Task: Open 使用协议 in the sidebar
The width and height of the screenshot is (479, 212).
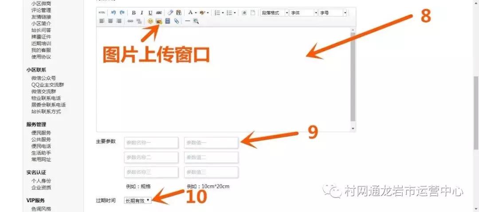Action: [x=41, y=57]
